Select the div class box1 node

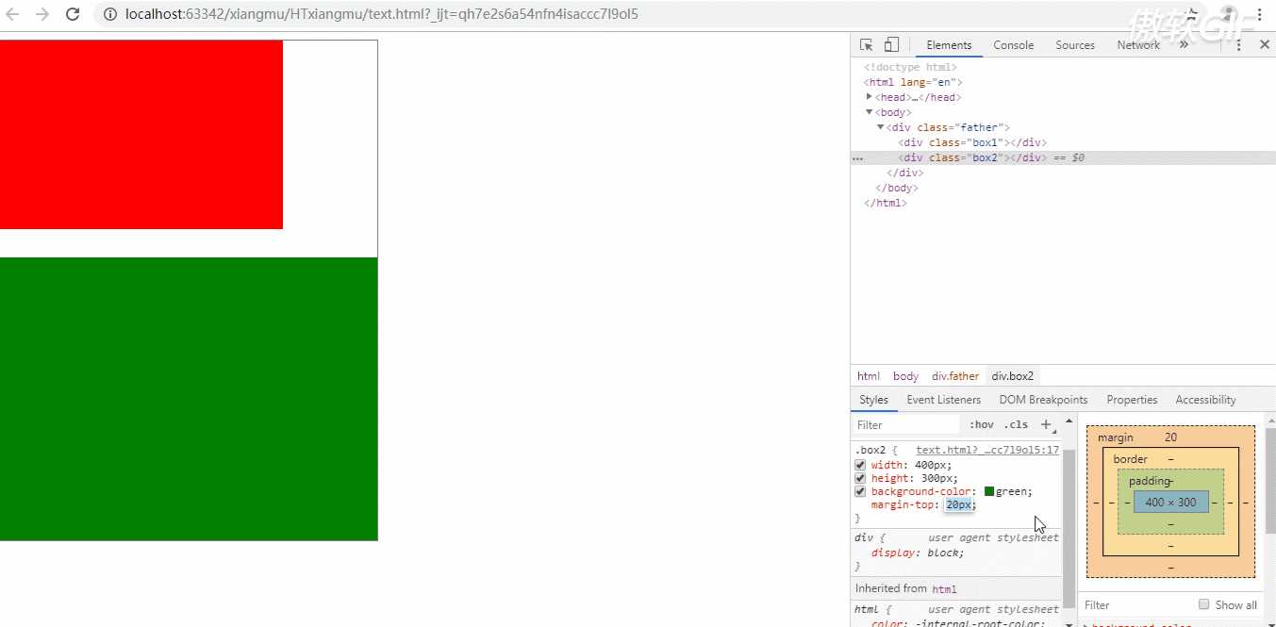pyautogui.click(x=972, y=142)
